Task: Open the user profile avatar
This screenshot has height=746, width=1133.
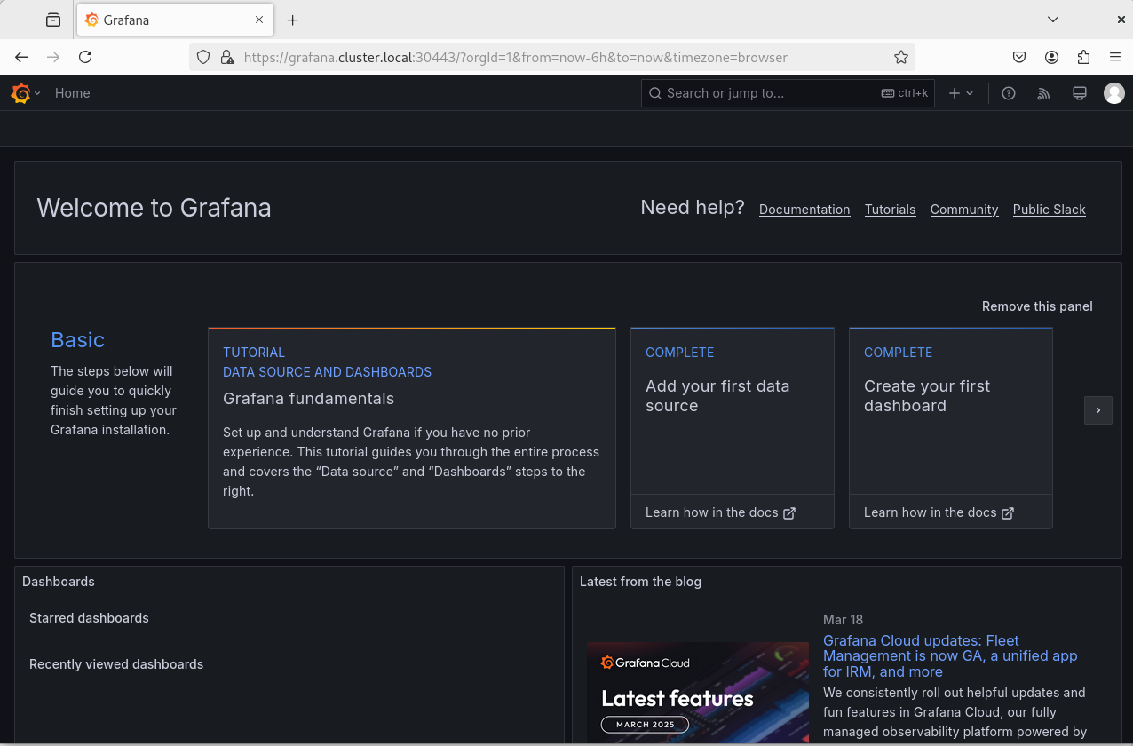Action: pyautogui.click(x=1113, y=93)
